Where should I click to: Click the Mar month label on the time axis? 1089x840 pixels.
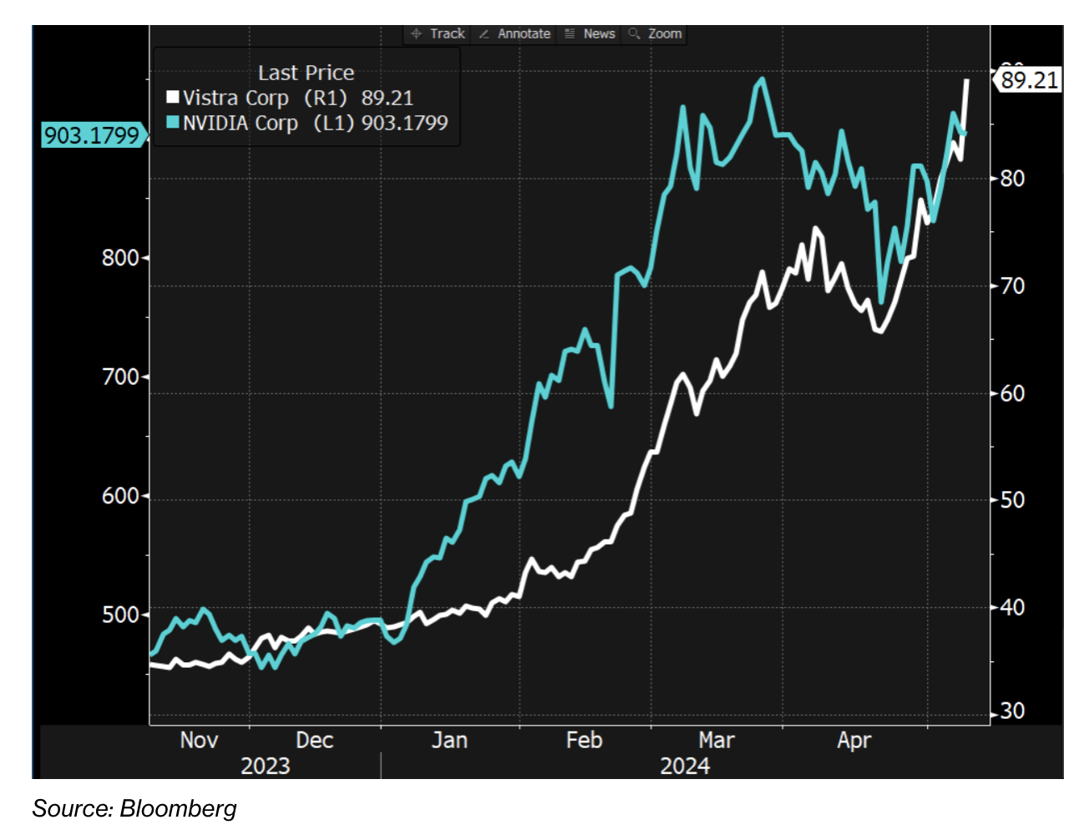(717, 741)
